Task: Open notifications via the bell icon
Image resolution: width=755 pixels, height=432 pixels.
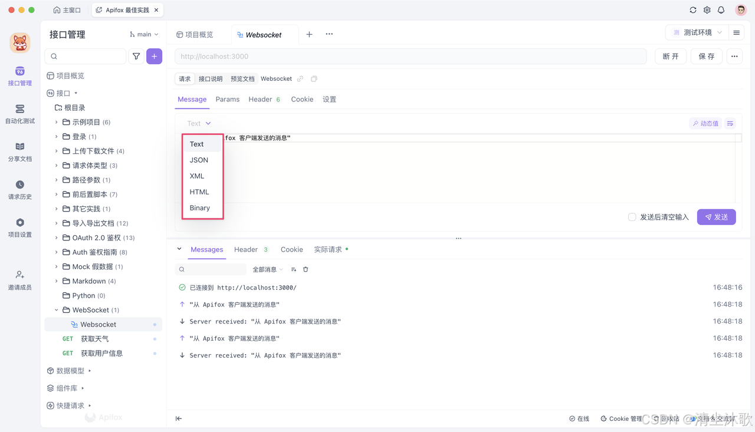Action: pyautogui.click(x=720, y=10)
